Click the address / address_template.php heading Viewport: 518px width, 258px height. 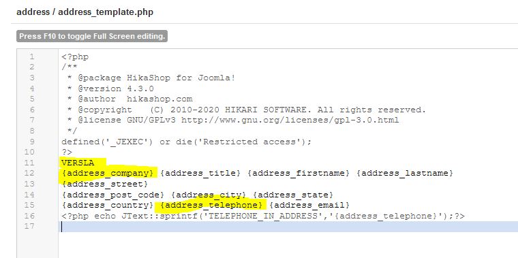pyautogui.click(x=85, y=12)
